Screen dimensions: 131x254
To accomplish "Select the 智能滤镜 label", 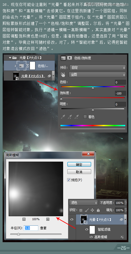I will tap(104, 229).
